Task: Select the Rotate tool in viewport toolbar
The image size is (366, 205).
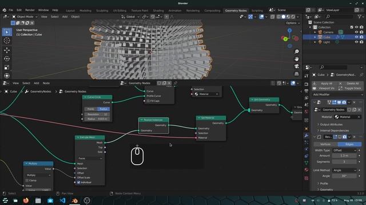Action: tap(7, 59)
